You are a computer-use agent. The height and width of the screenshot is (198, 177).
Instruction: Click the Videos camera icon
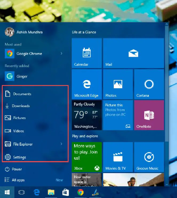coord(8,131)
